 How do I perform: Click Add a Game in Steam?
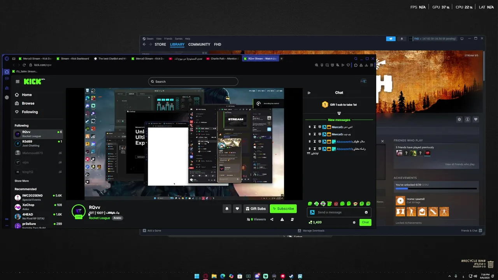pos(152,231)
